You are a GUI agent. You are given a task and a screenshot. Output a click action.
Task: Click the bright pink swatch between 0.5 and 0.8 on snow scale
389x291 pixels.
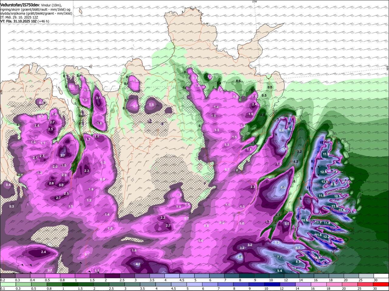point(52,276)
